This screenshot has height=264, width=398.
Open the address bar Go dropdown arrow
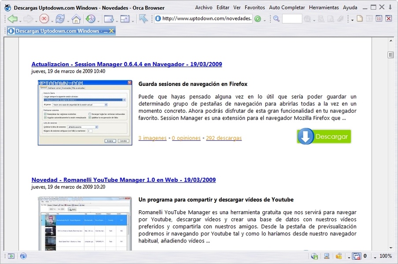click(x=264, y=20)
